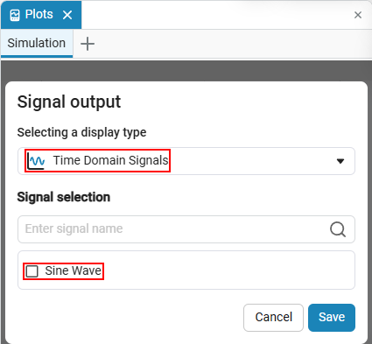
Task: Close the panel using the top-right X
Action: (358, 15)
